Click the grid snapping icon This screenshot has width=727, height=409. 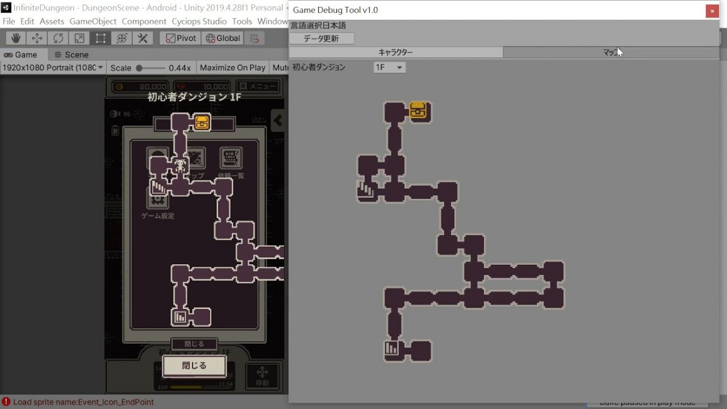pos(254,39)
